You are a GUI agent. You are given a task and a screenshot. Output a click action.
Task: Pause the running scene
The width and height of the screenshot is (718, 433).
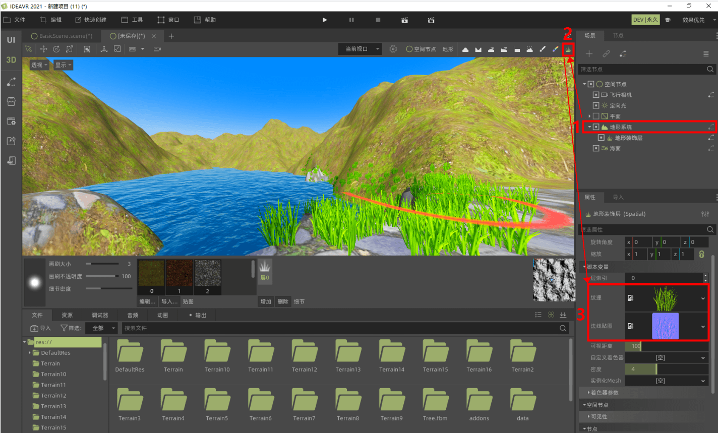click(x=351, y=20)
